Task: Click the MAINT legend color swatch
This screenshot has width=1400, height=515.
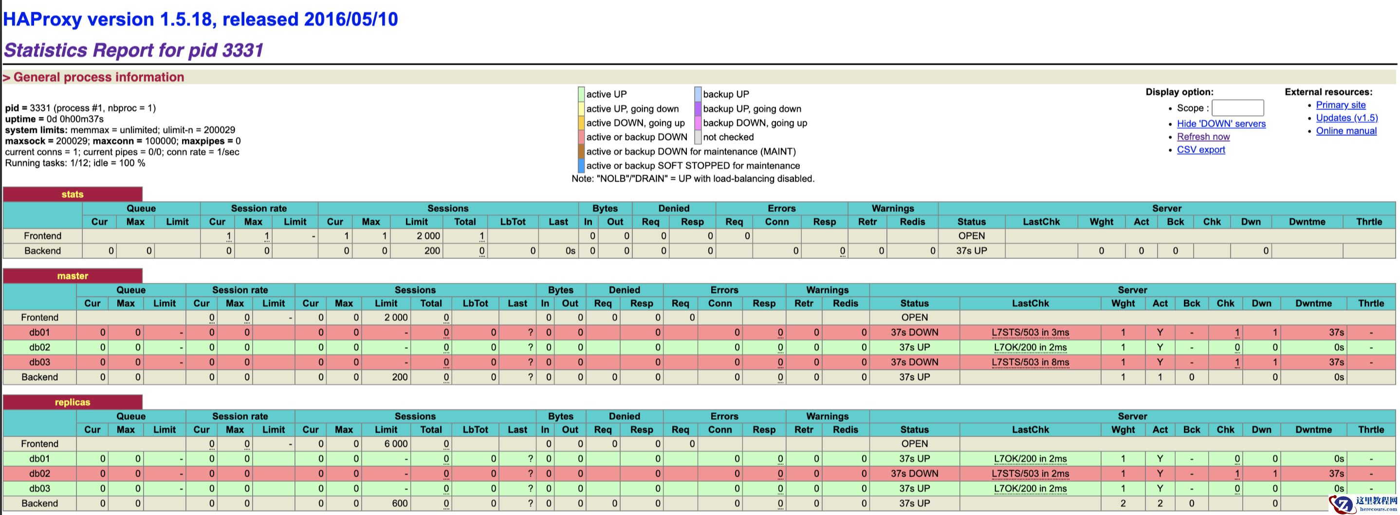Action: (581, 151)
